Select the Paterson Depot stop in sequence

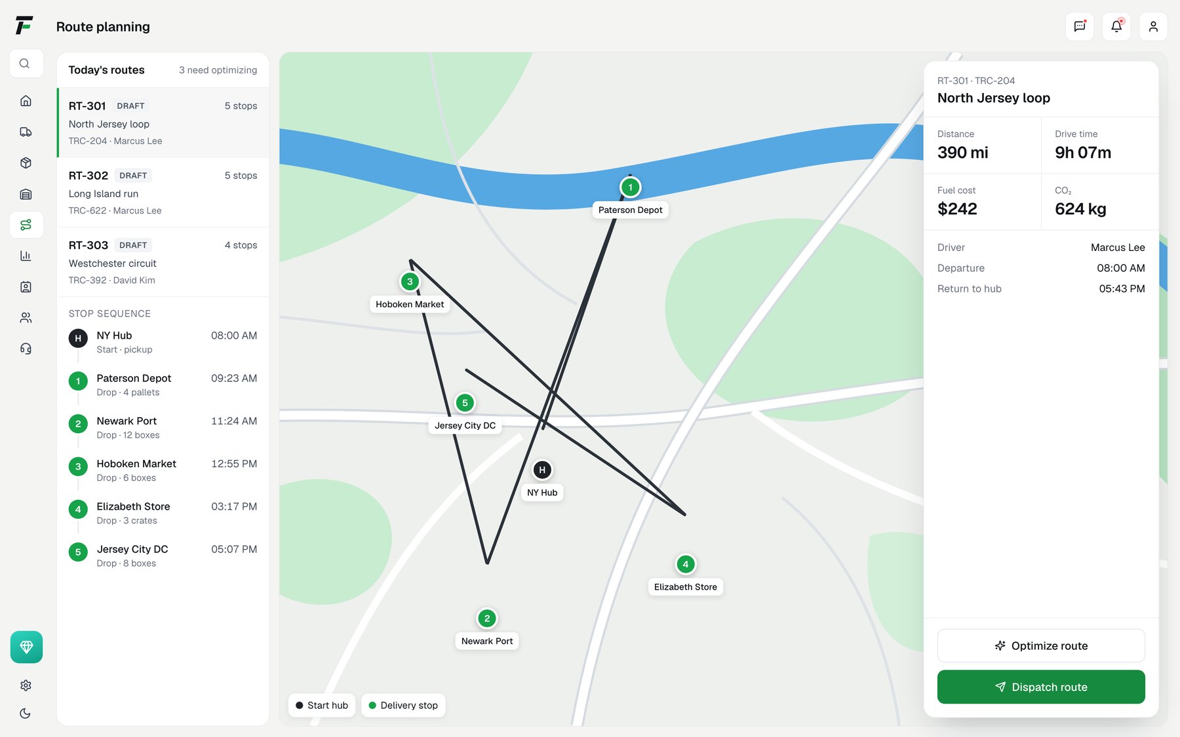tap(163, 385)
